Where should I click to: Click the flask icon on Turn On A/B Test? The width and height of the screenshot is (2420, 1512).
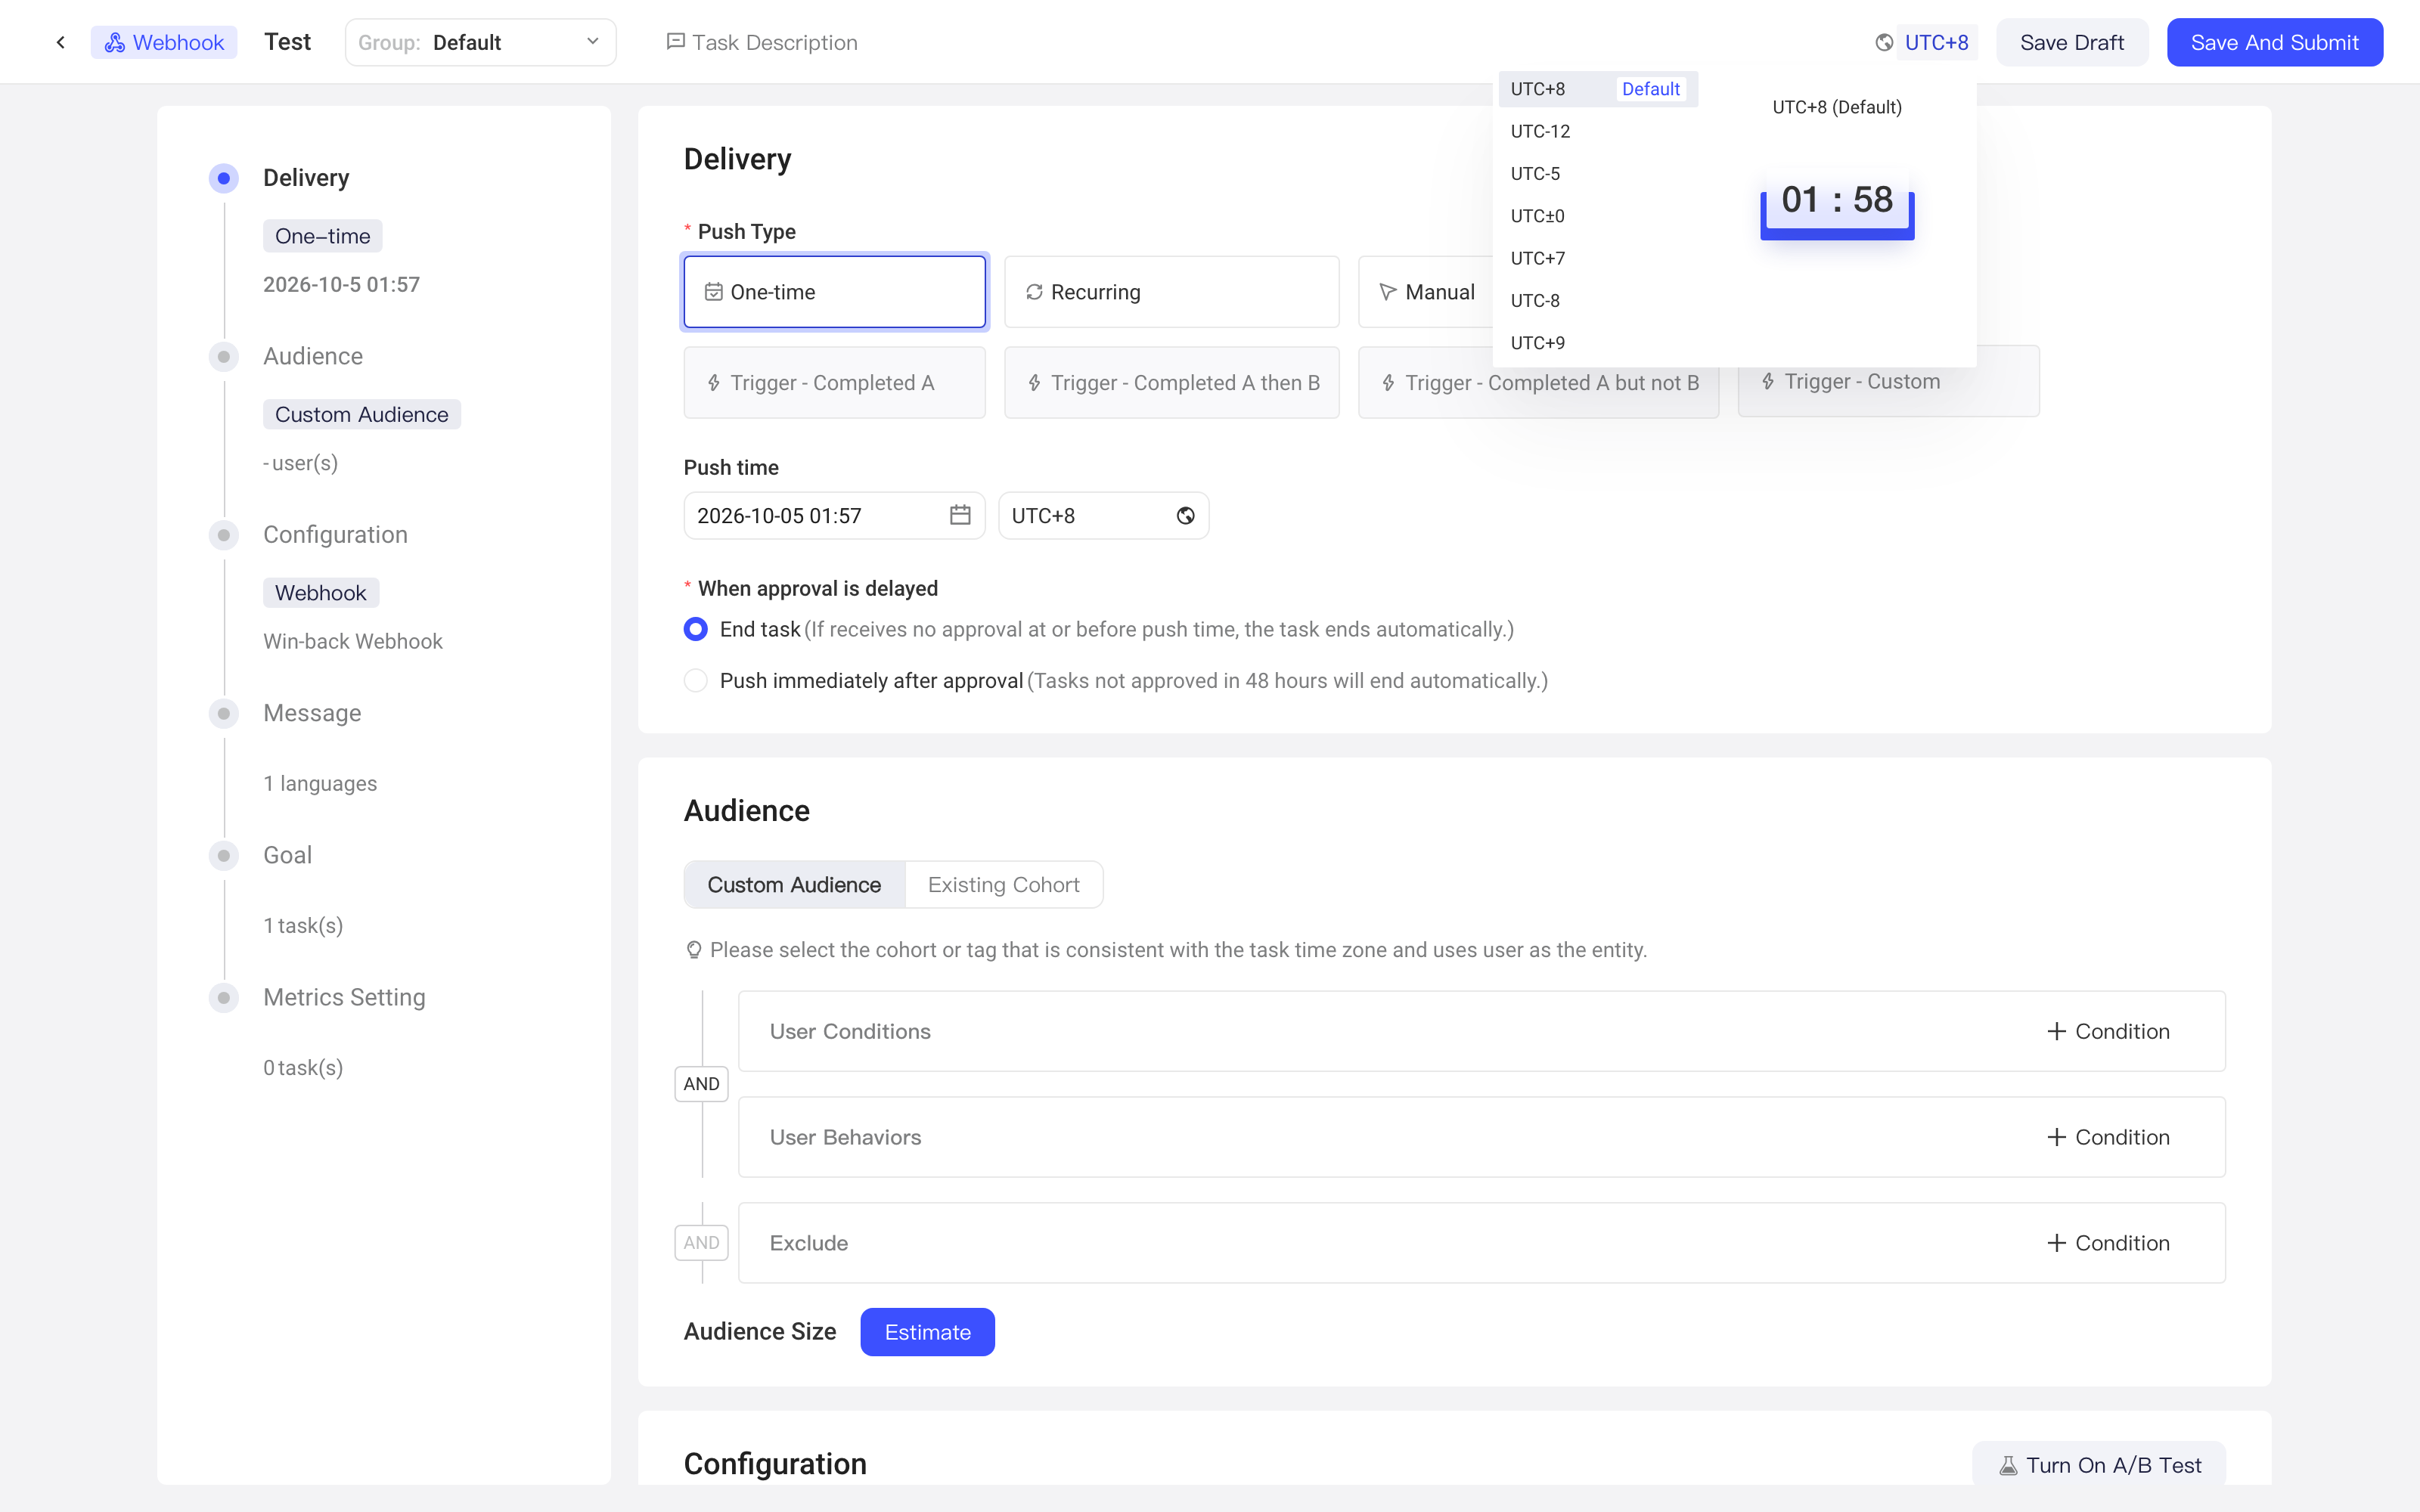pos(2008,1465)
